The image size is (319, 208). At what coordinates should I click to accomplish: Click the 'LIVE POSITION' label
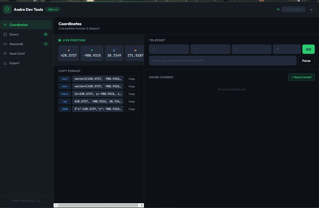point(74,40)
